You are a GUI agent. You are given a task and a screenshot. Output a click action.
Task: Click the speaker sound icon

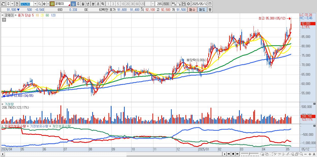pyautogui.click(x=44, y=4)
